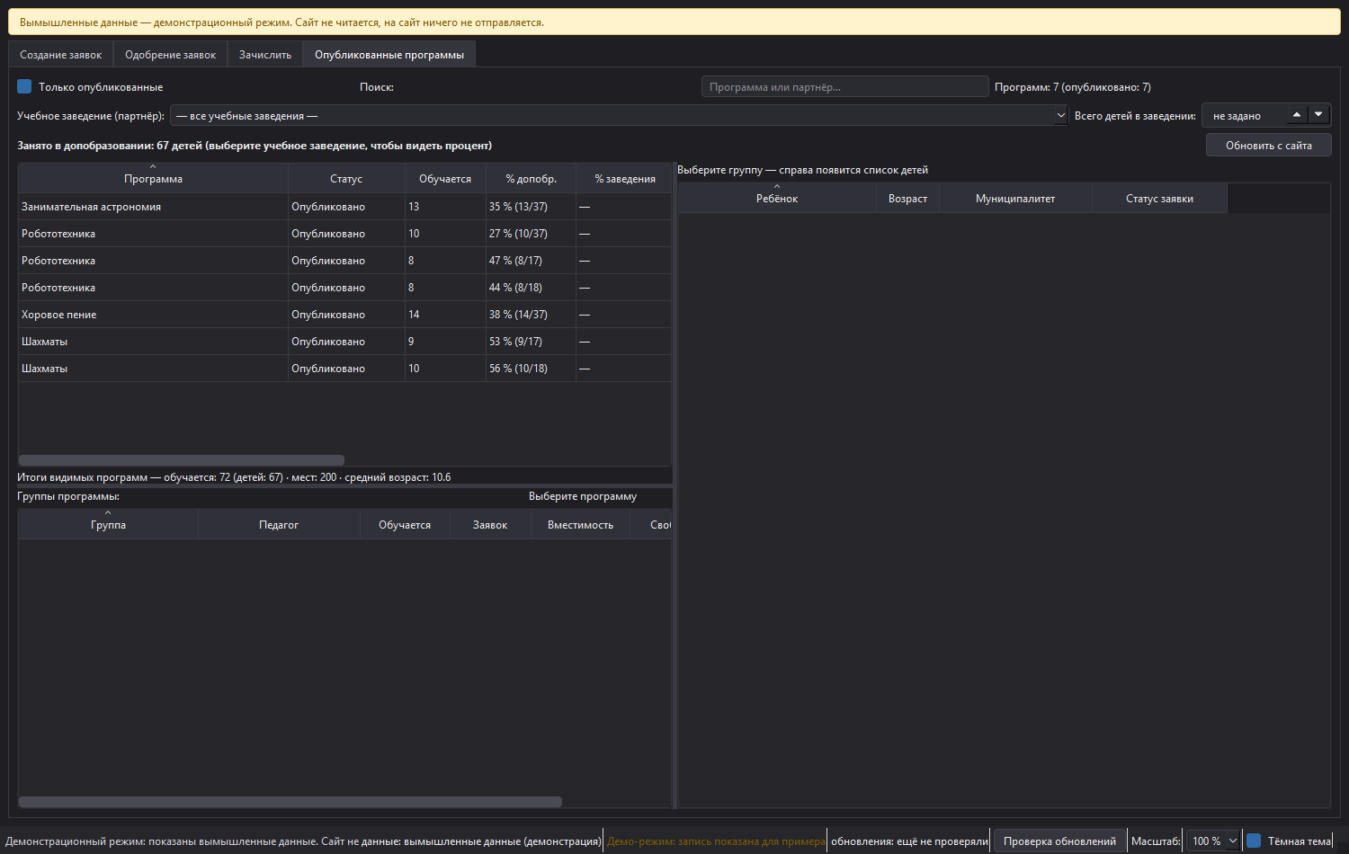Sort groups by the «Вместимость» column header
Screen dimensions: 1349x854
pos(580,525)
